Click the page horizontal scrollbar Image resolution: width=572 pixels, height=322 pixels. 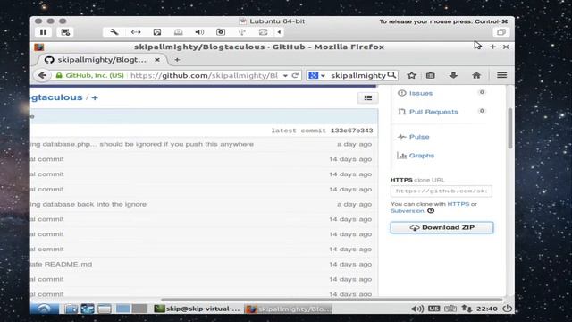[332, 300]
